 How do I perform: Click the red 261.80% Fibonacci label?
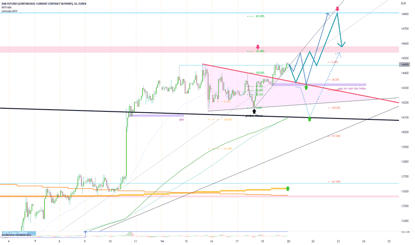[x=336, y=182]
